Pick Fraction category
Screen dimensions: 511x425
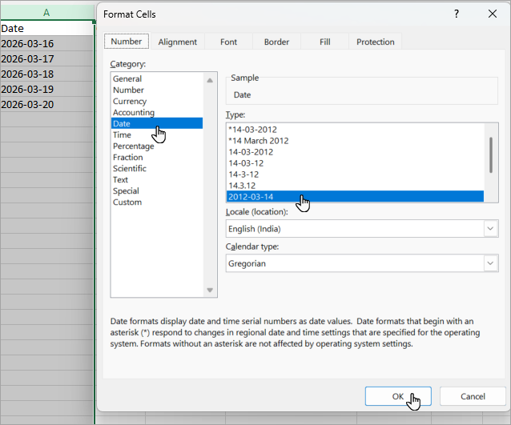(157, 158)
